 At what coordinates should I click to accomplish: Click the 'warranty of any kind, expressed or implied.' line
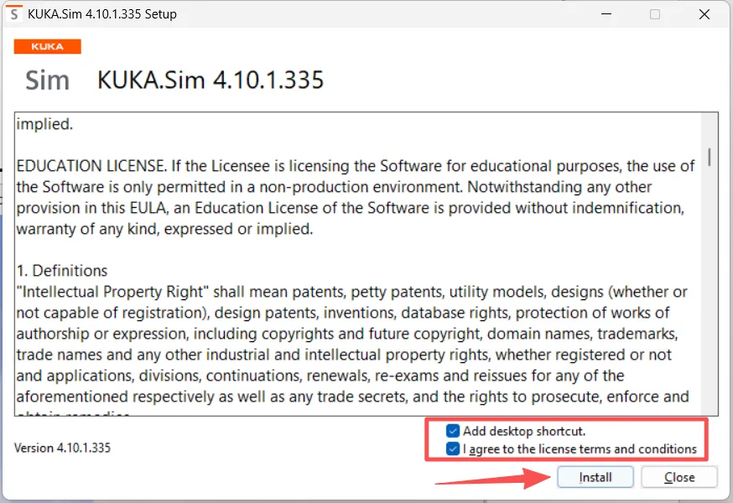(164, 229)
